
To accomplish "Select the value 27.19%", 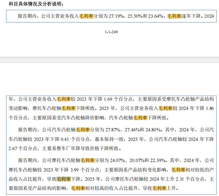I will click(x=116, y=16).
